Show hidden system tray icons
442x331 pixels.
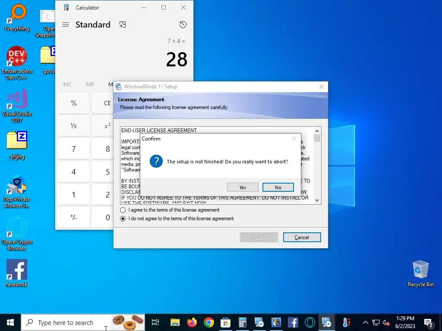tap(365, 322)
